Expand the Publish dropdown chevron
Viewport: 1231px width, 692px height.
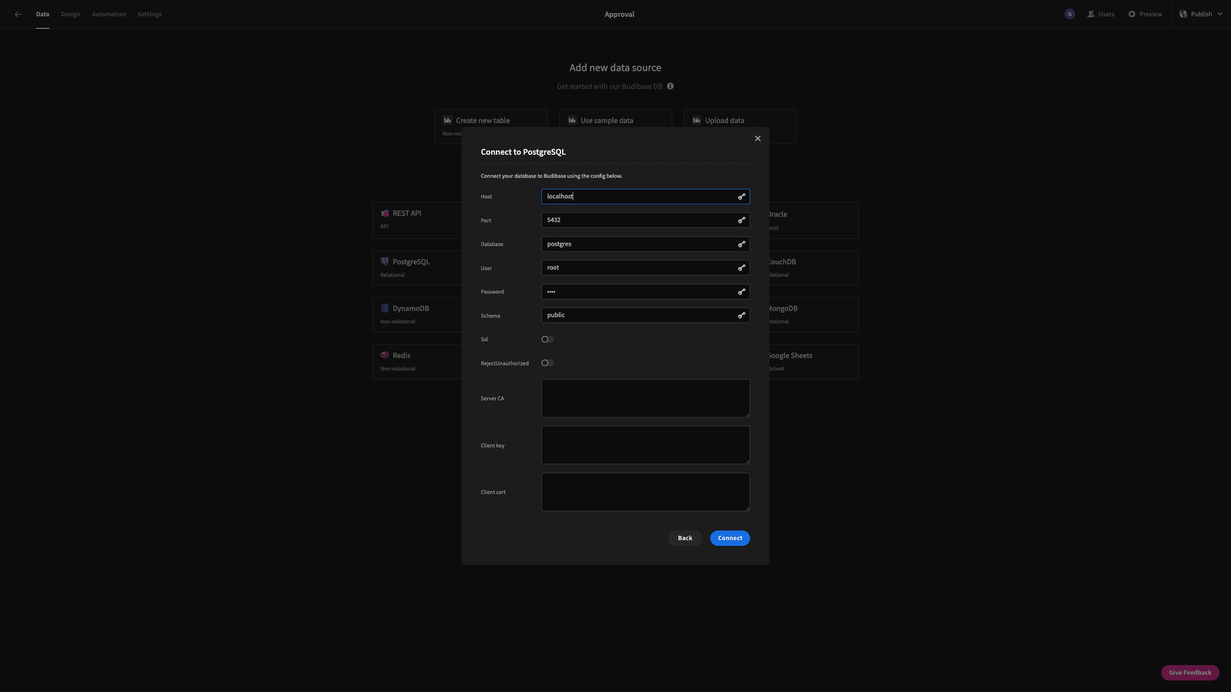(x=1220, y=14)
